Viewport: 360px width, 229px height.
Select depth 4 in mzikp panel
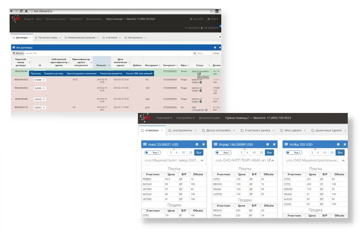coord(318,152)
